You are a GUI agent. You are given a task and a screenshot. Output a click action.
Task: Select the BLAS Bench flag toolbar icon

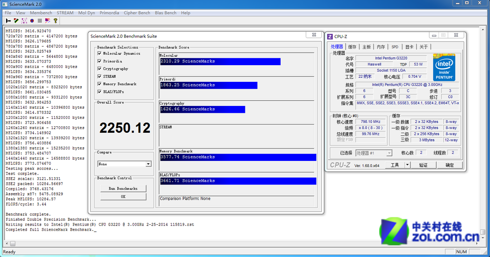pos(47,20)
